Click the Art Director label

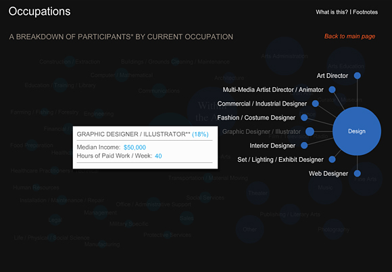point(333,76)
